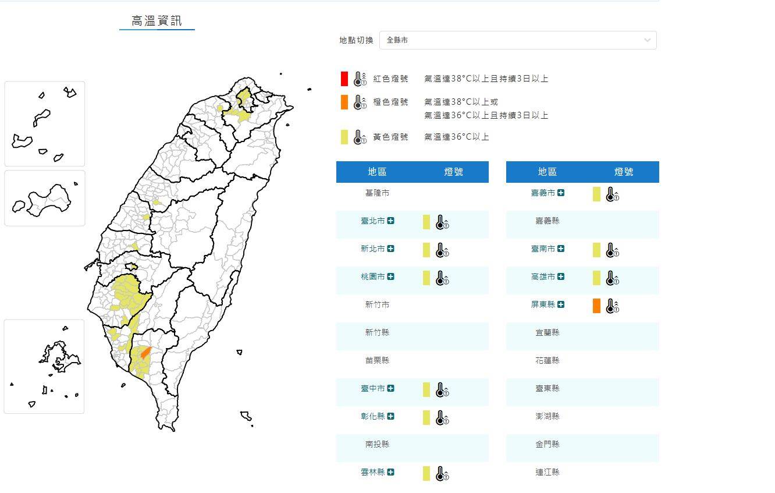The height and width of the screenshot is (493, 775).
Task: Click the yellow color swatch beside 黃色燈號
Action: (344, 137)
